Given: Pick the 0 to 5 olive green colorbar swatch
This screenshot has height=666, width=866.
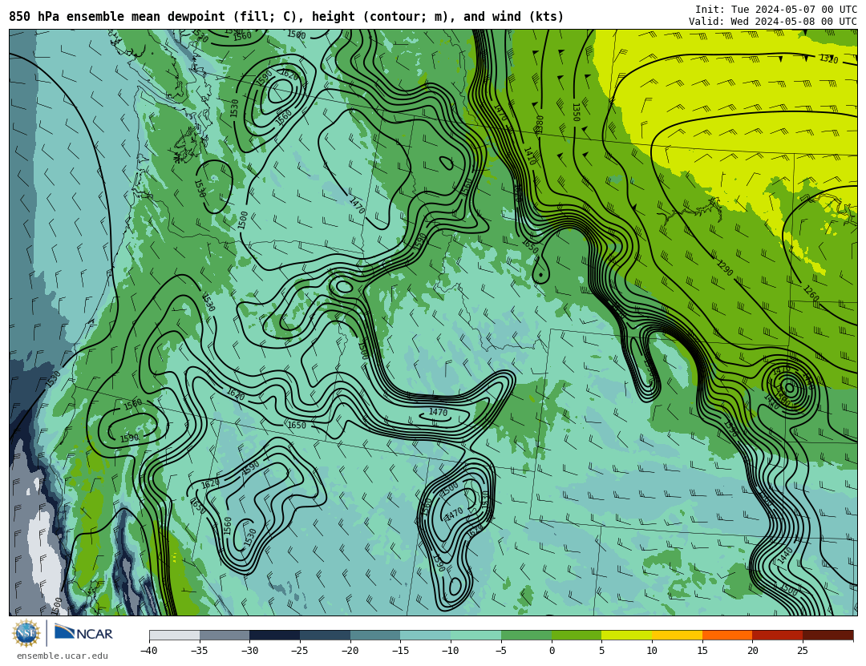Looking at the screenshot, I should (577, 635).
